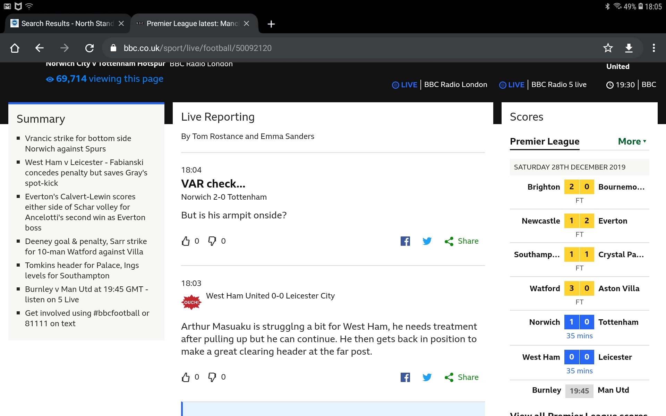Tap the padlock site security icon
The image size is (666, 416).
click(x=113, y=48)
